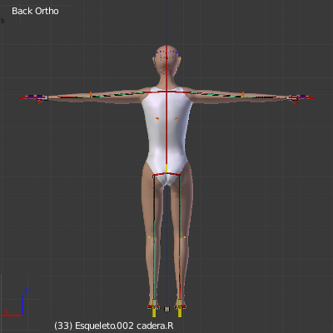The width and height of the screenshot is (333, 333).
Task: Click the Esqueleto.002 cadera.R object label
Action: tap(114, 326)
